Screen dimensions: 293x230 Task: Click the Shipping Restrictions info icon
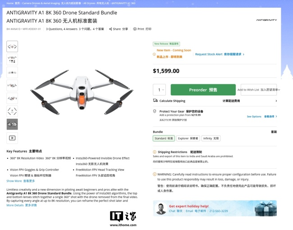coord(155,152)
